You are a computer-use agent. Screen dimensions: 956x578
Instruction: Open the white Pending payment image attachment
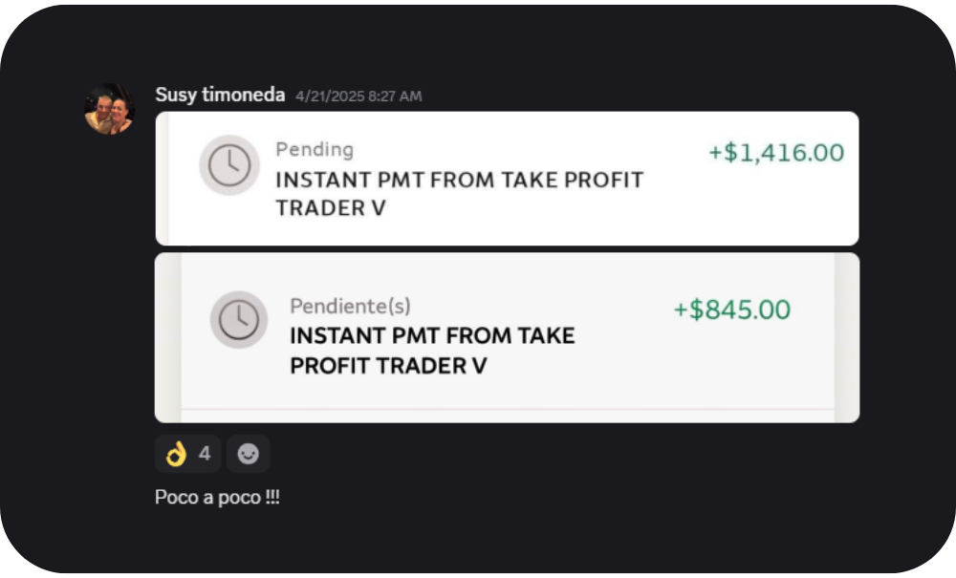click(x=507, y=229)
